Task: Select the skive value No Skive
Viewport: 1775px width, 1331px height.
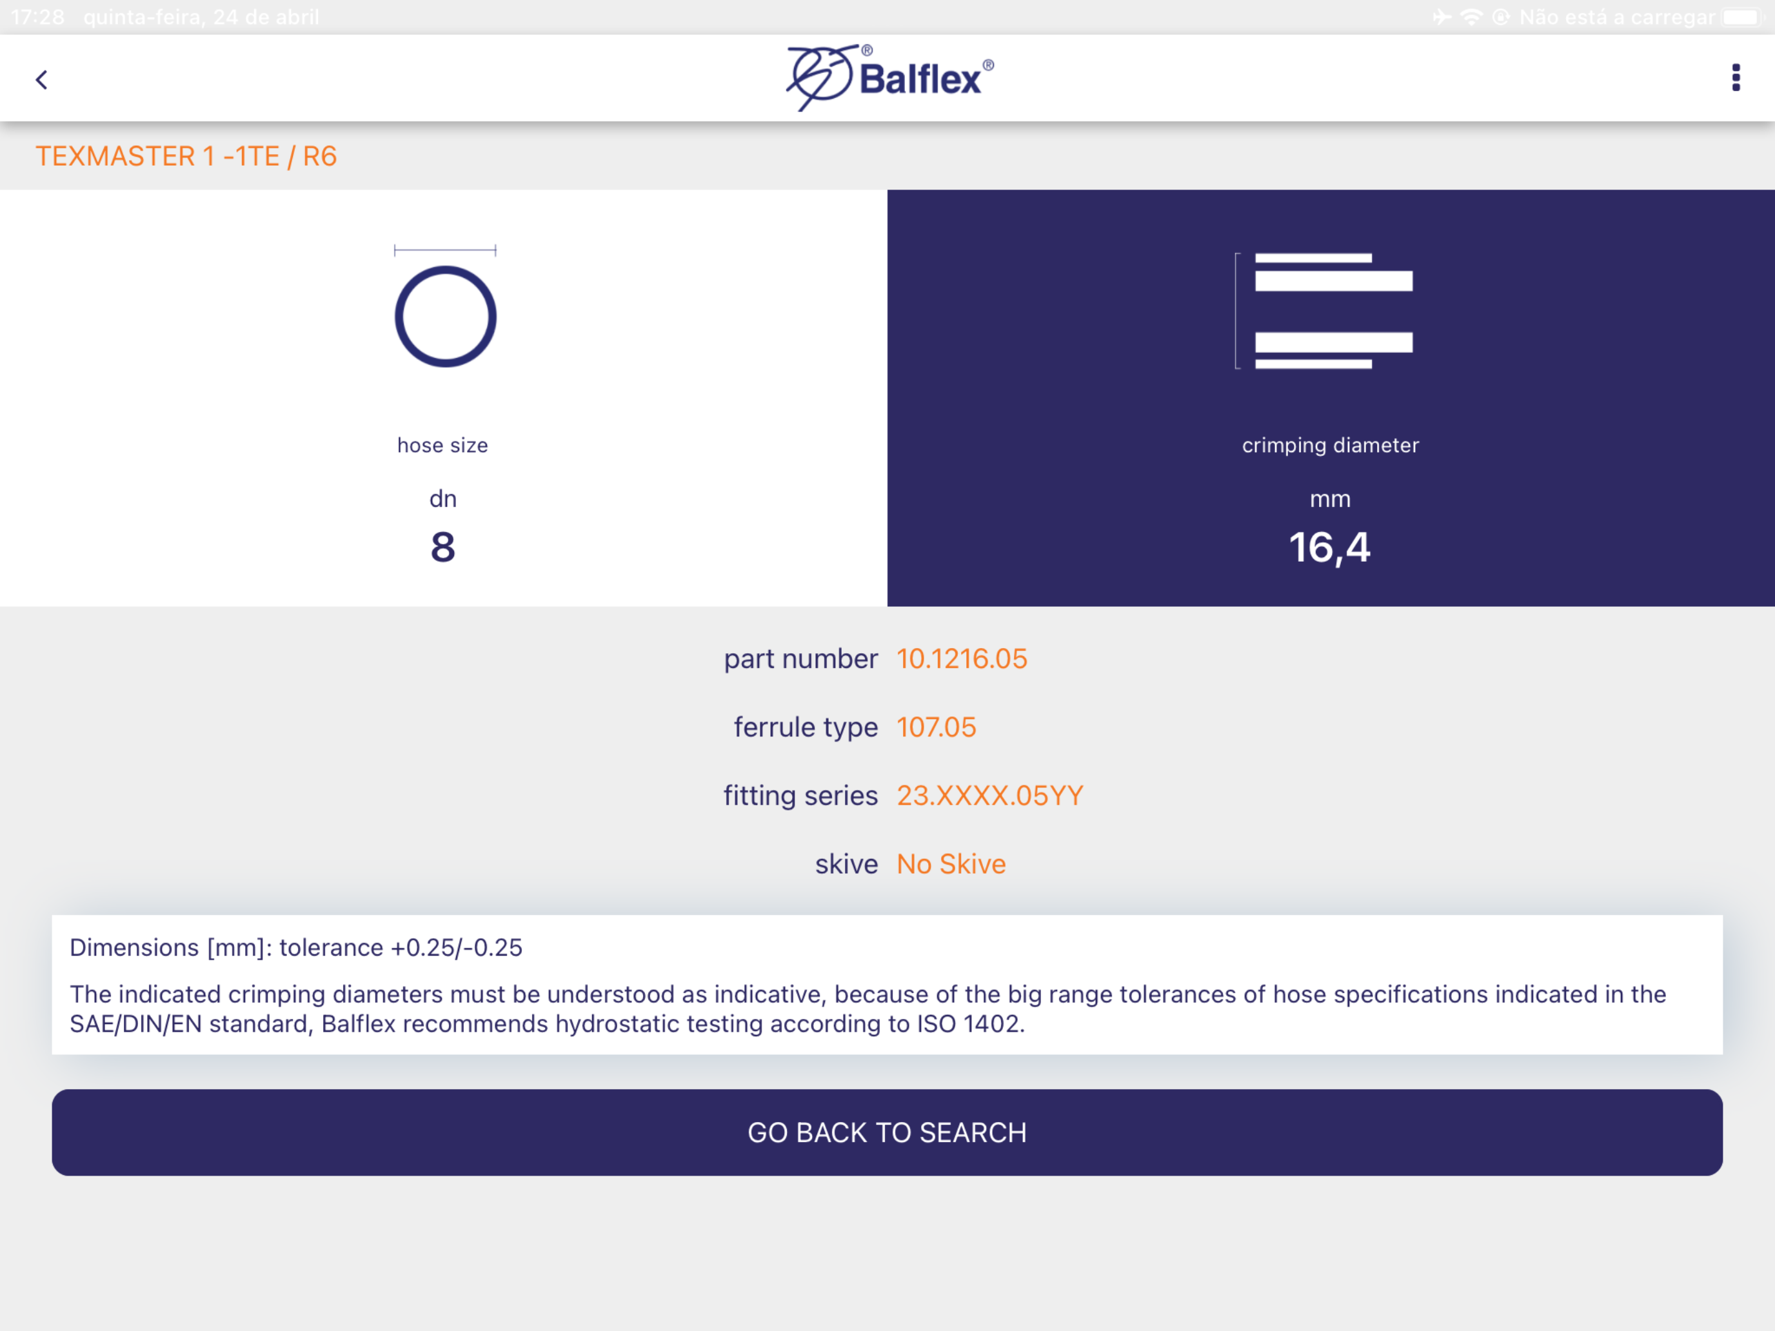Action: (x=951, y=864)
